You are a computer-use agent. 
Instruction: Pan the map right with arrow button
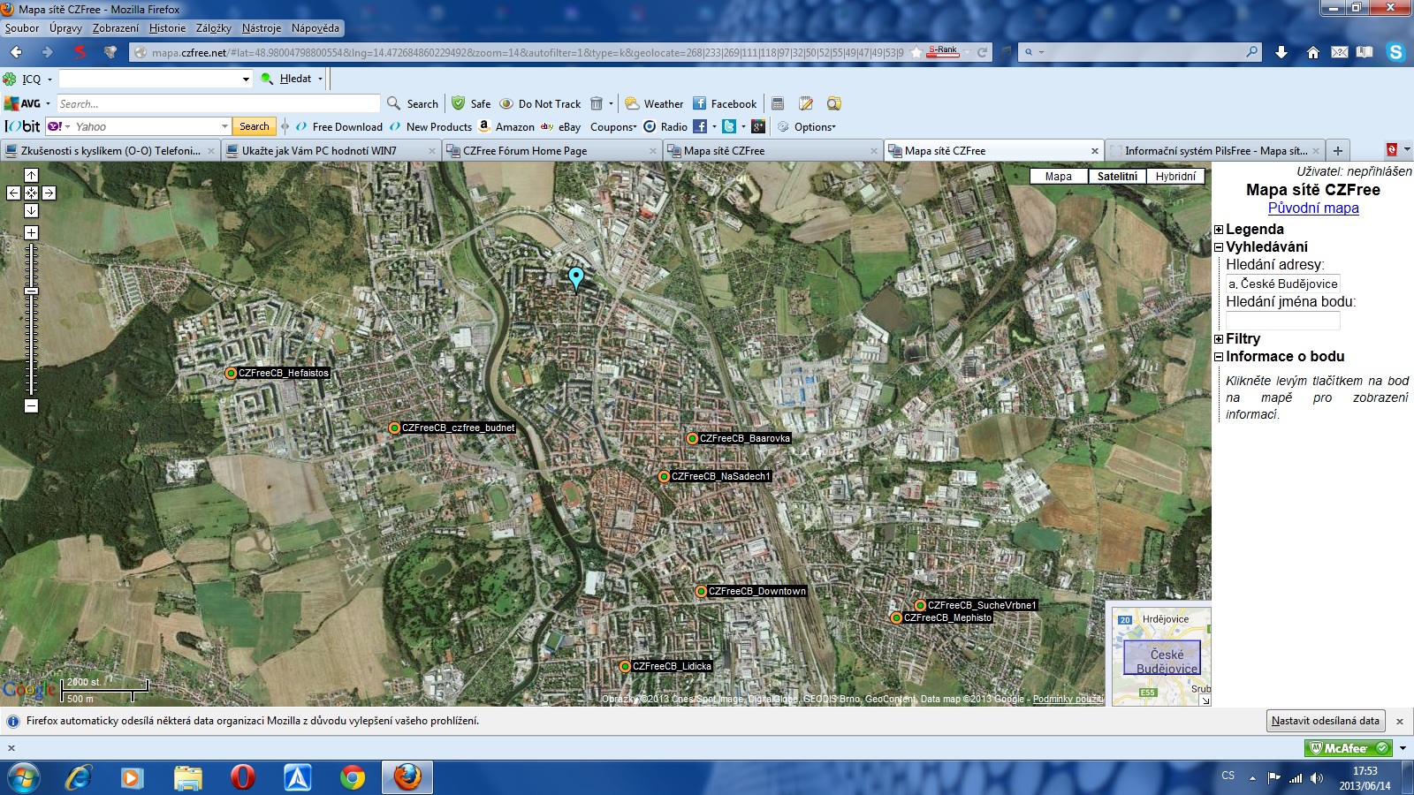(49, 193)
